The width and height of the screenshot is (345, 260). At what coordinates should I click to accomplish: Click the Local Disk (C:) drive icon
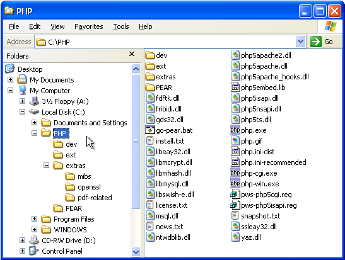[x=34, y=112]
